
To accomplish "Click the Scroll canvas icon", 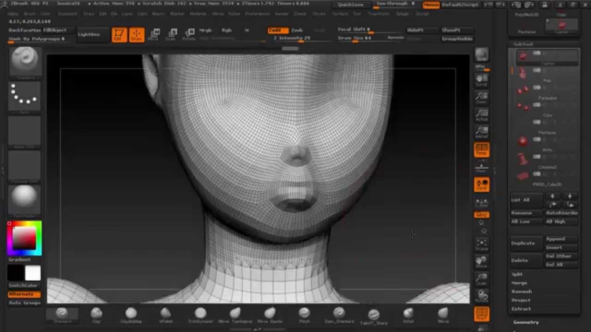I will tap(482, 81).
